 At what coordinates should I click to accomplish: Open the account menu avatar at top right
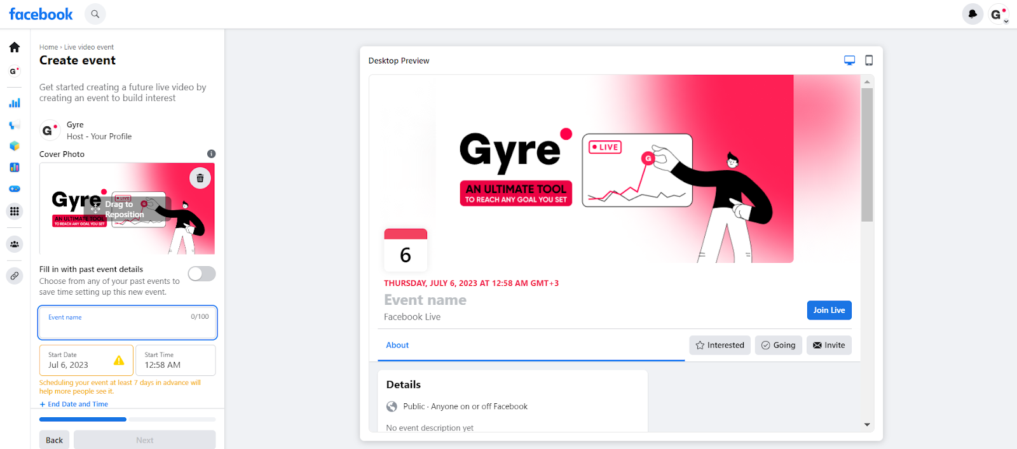[x=999, y=14]
